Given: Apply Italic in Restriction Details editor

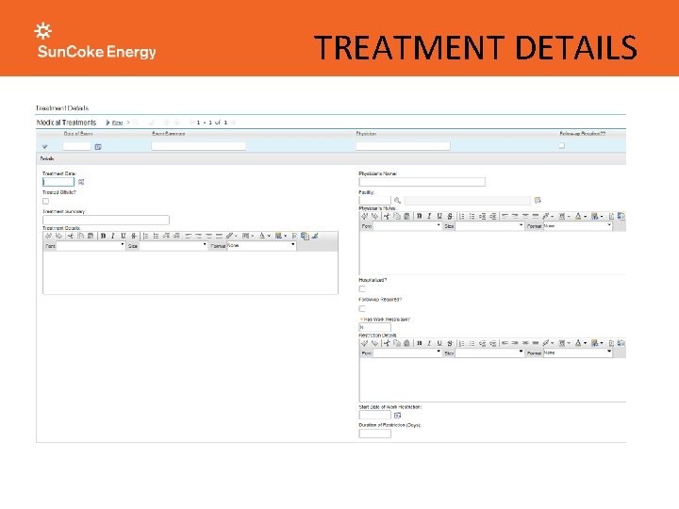Looking at the screenshot, I should pos(429,343).
